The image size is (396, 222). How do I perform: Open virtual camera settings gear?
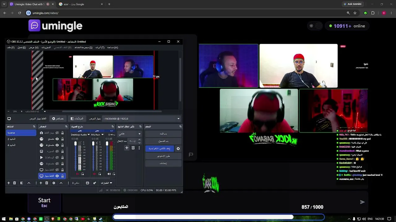pos(178,149)
